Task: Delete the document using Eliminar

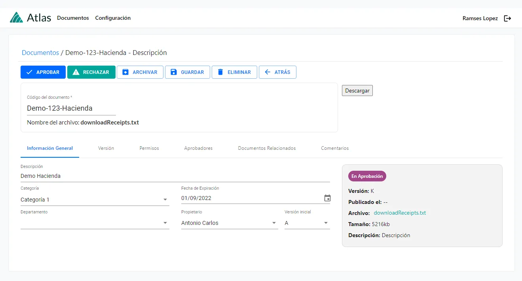Action: tap(234, 72)
